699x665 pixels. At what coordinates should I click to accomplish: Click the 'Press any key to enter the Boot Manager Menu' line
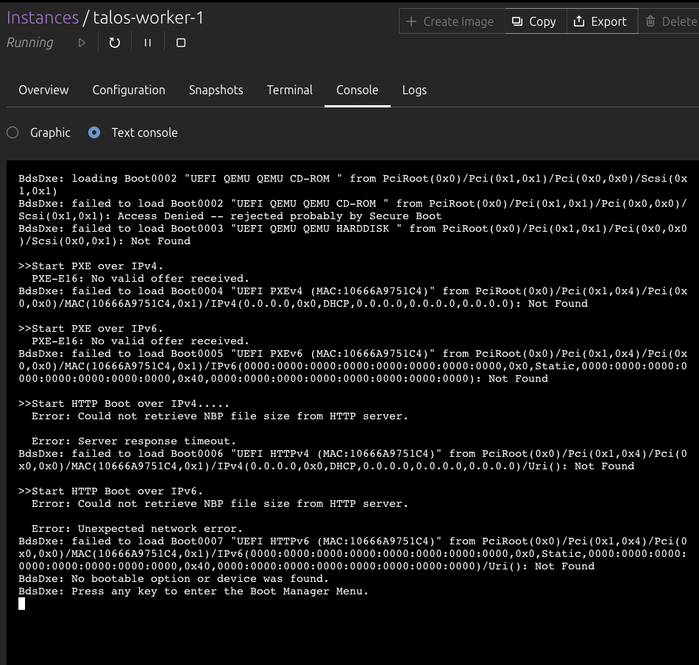194,591
